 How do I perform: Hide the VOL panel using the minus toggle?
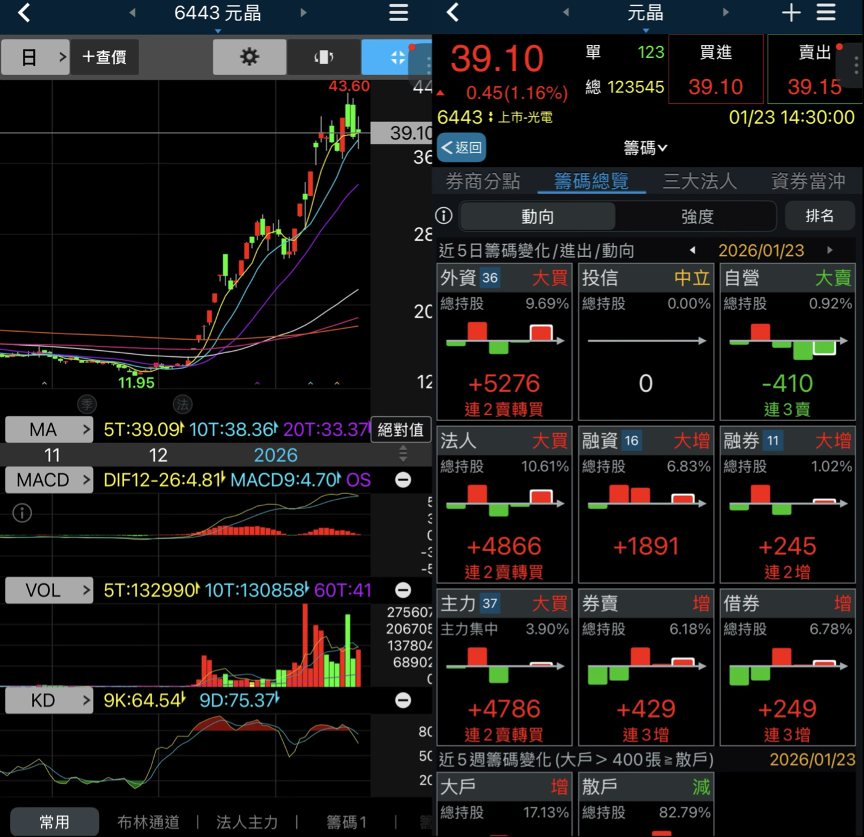pyautogui.click(x=403, y=590)
